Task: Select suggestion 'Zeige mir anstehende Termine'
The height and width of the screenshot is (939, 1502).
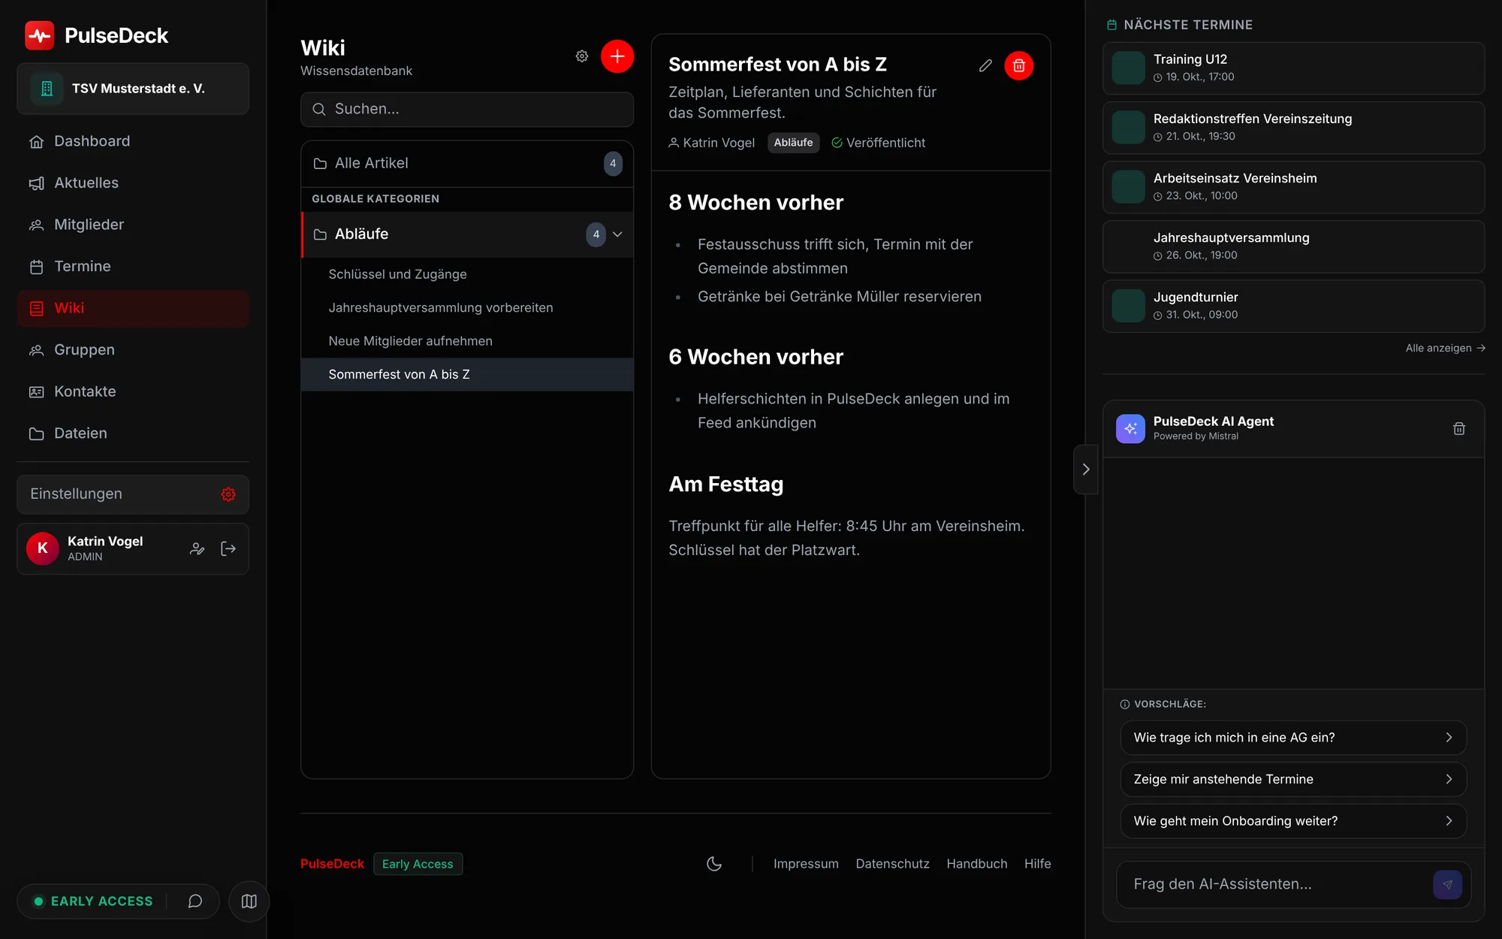Action: pyautogui.click(x=1293, y=779)
